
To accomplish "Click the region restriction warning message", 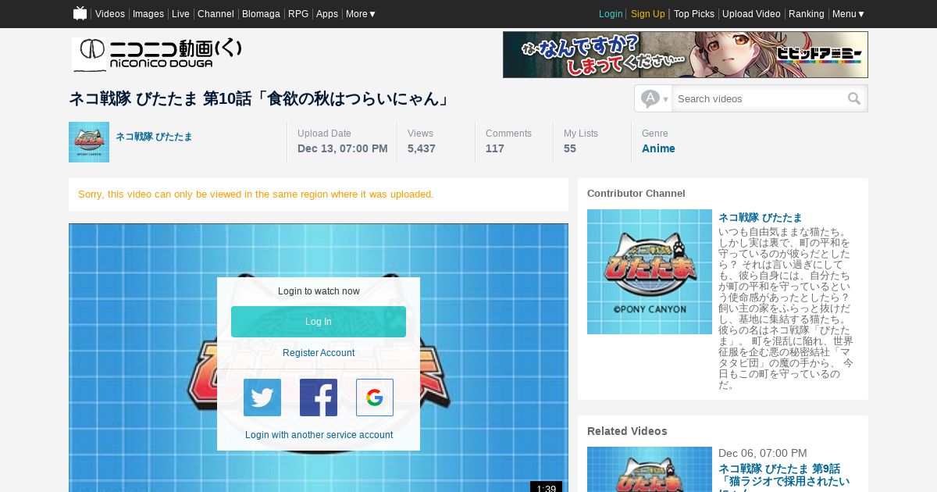I will point(256,194).
